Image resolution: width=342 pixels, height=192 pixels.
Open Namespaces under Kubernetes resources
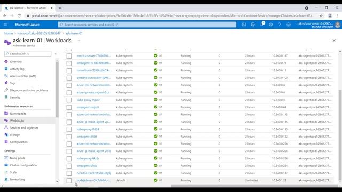click(18, 114)
